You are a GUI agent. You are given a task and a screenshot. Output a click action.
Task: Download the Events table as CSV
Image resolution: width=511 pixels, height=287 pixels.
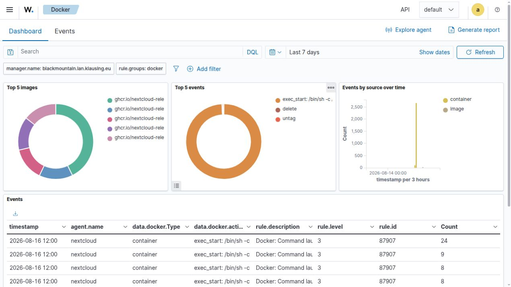pos(15,213)
